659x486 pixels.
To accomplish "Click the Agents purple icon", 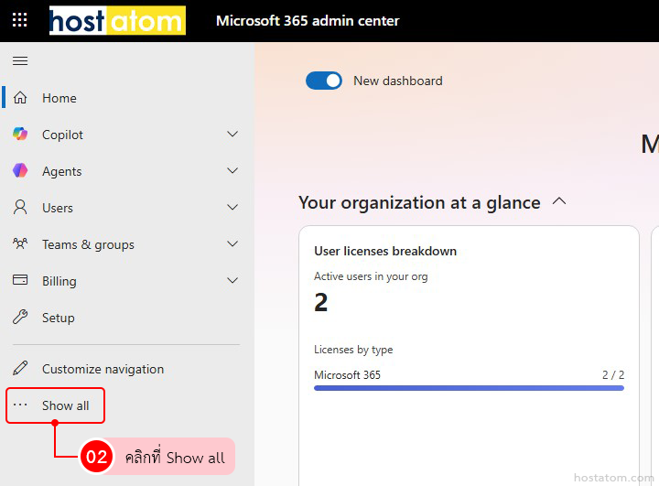I will (x=20, y=170).
